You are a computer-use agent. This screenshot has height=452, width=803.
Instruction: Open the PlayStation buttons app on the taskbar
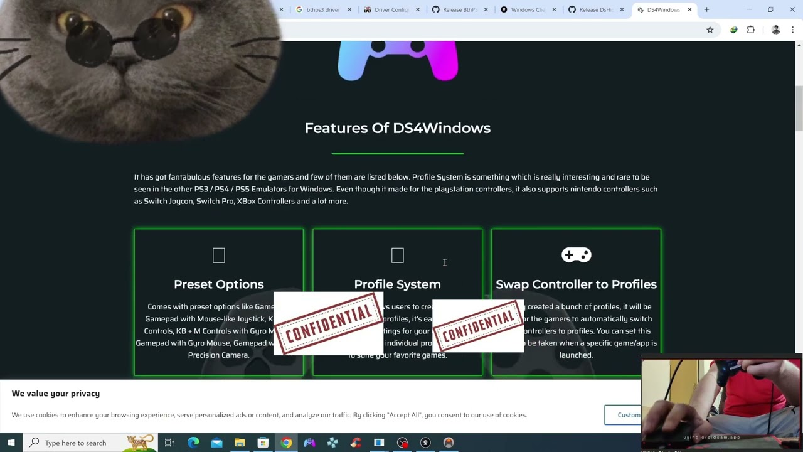tap(332, 443)
